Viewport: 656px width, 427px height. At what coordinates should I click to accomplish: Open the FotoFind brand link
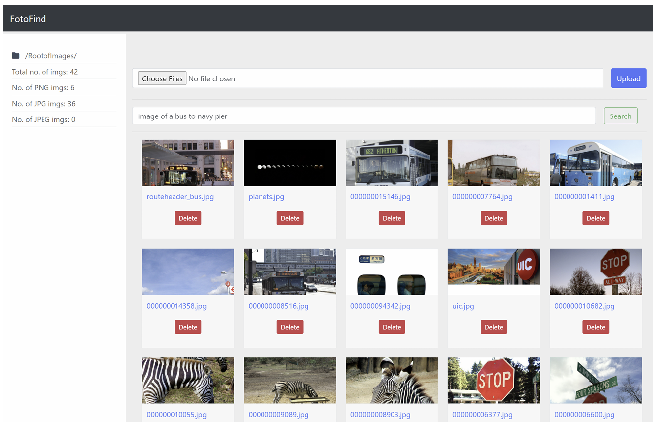pyautogui.click(x=28, y=19)
